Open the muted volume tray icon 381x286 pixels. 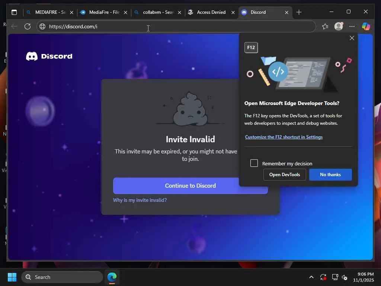pos(345,277)
